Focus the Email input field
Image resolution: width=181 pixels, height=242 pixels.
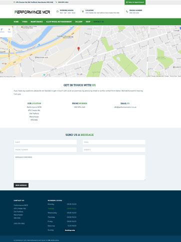pyautogui.click(x=114, y=142)
